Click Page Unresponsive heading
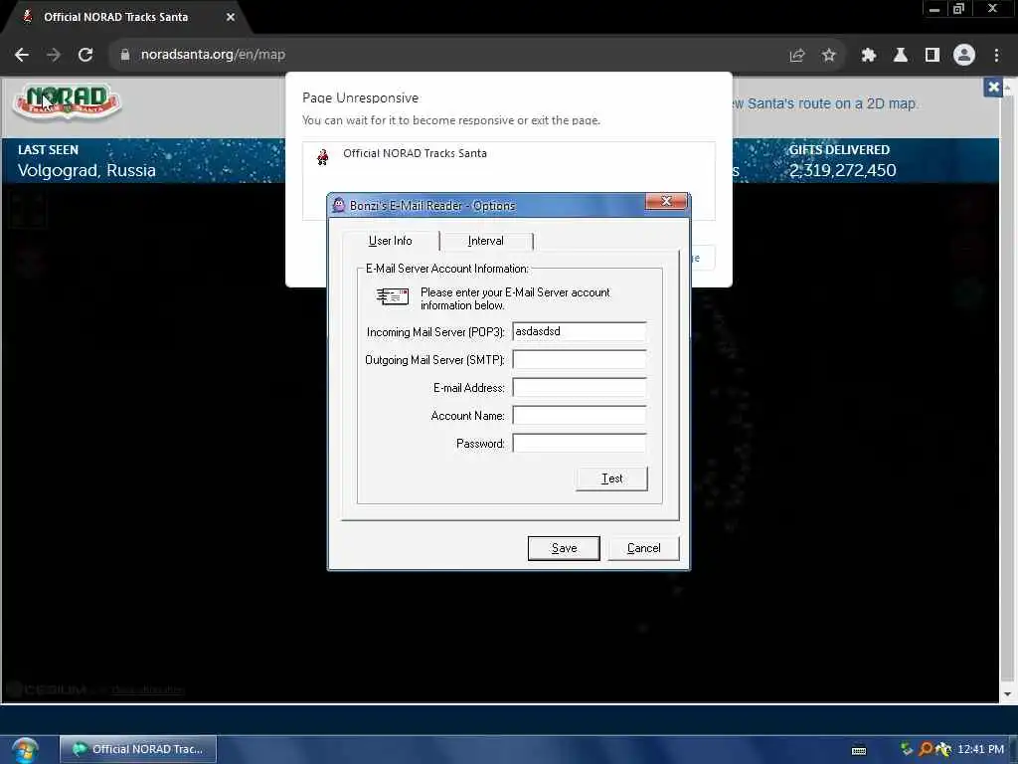1018x764 pixels. pyautogui.click(x=360, y=98)
